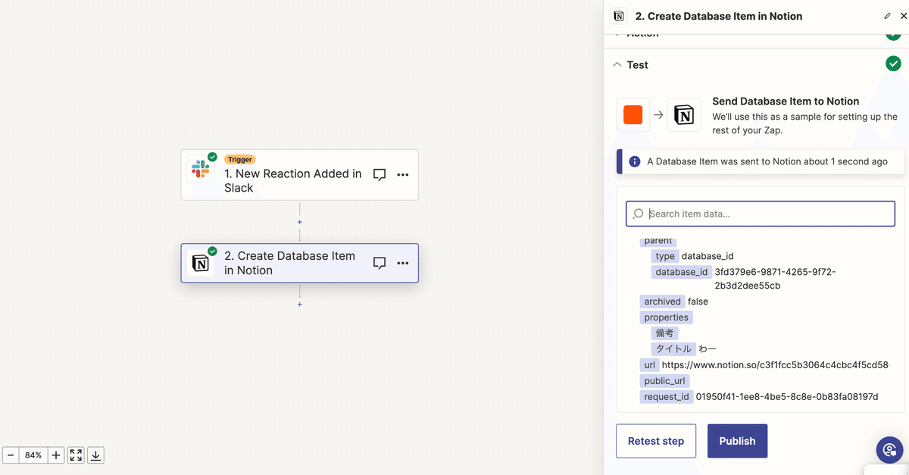The height and width of the screenshot is (475, 909).
Task: Collapse the Test section chevron
Action: click(x=617, y=65)
